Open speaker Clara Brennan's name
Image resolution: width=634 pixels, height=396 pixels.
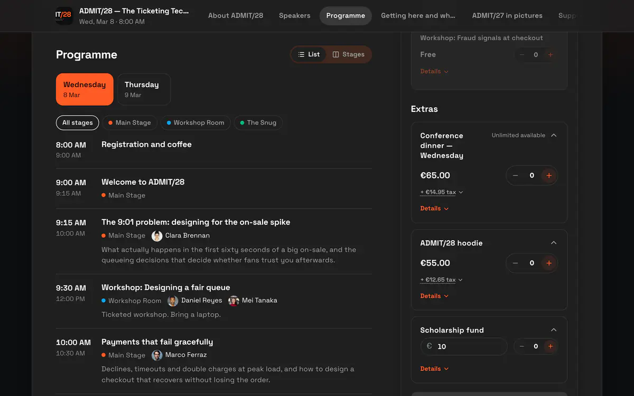pos(188,235)
